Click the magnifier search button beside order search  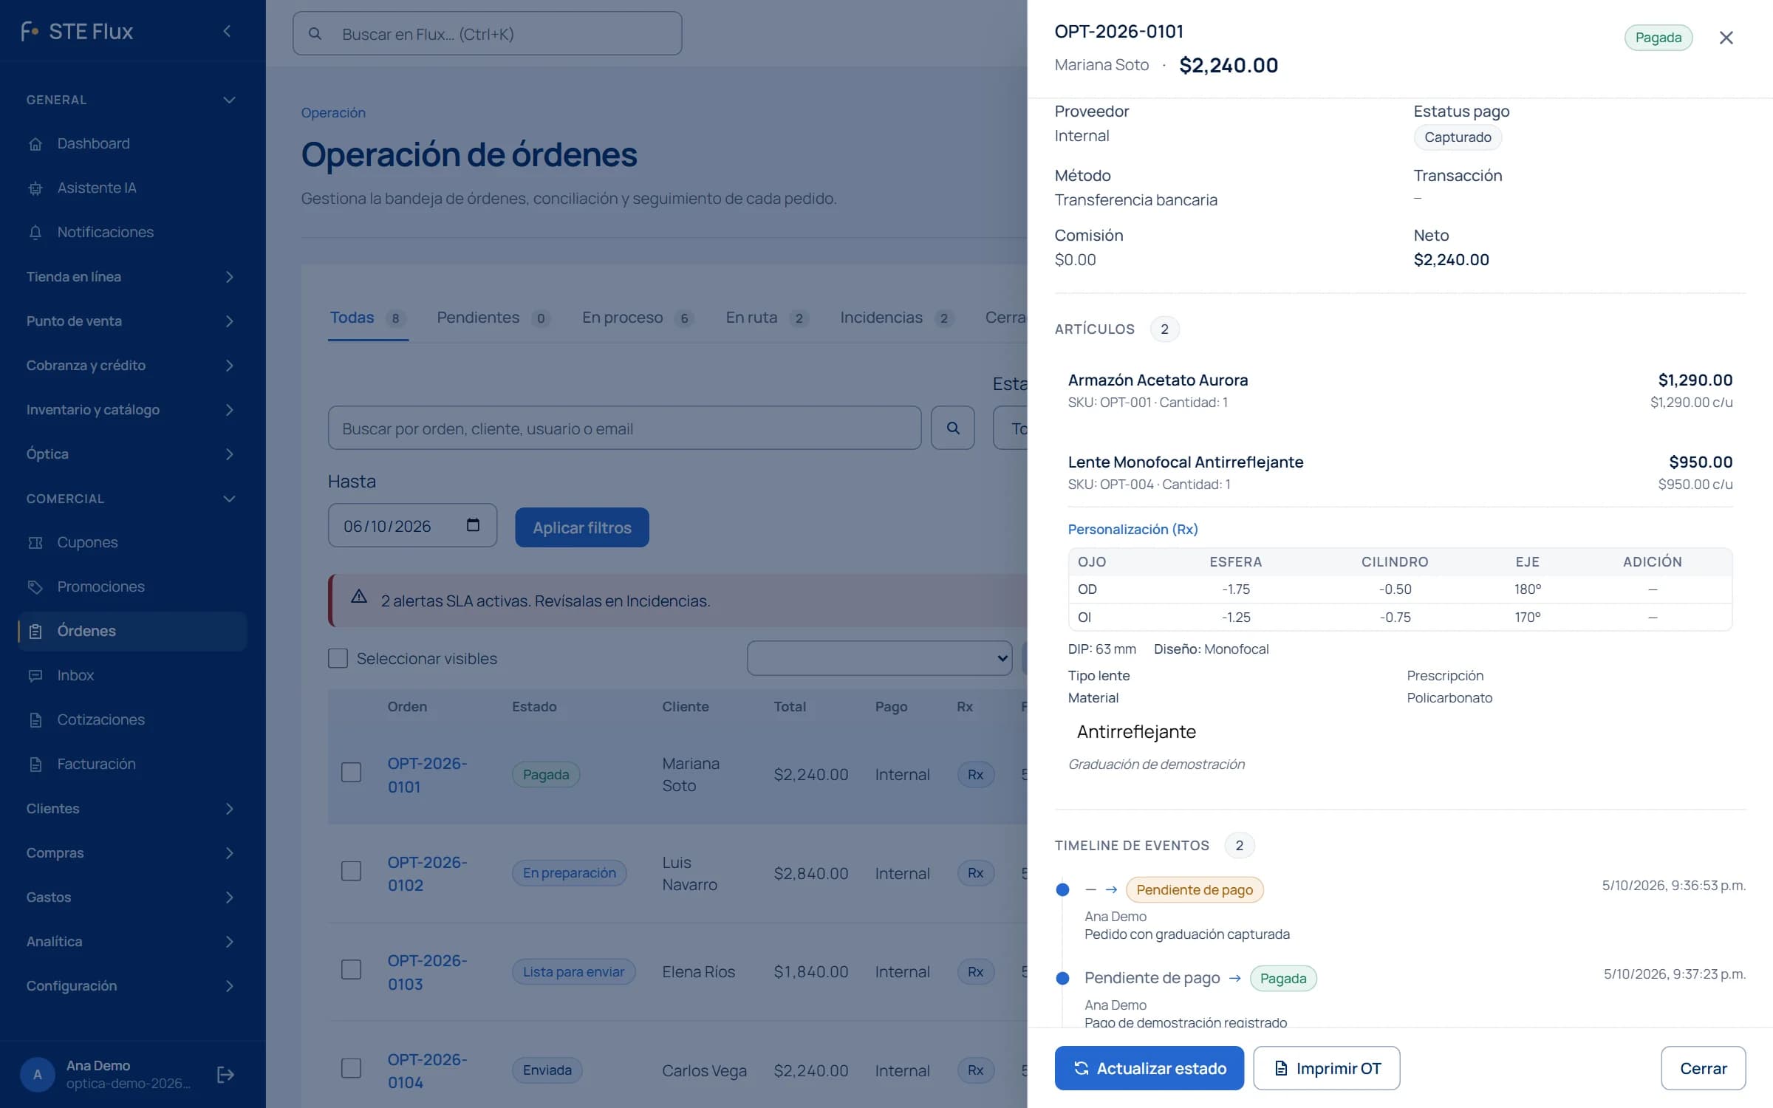(952, 428)
